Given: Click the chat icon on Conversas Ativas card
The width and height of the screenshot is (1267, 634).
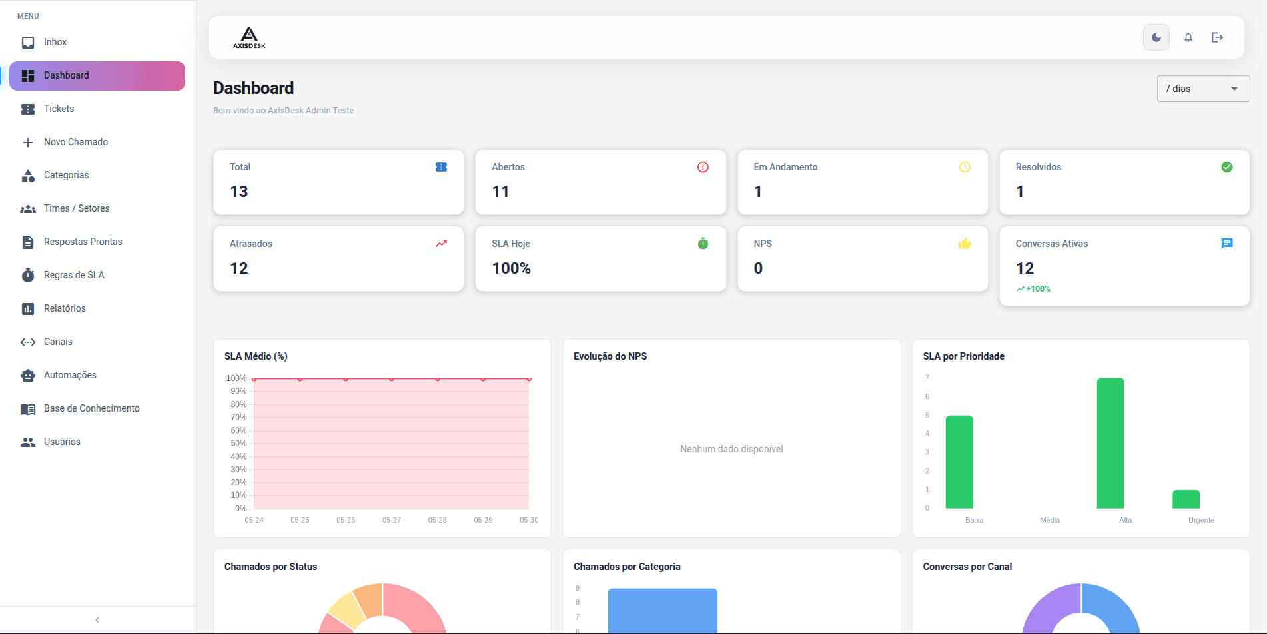Looking at the screenshot, I should (x=1227, y=244).
